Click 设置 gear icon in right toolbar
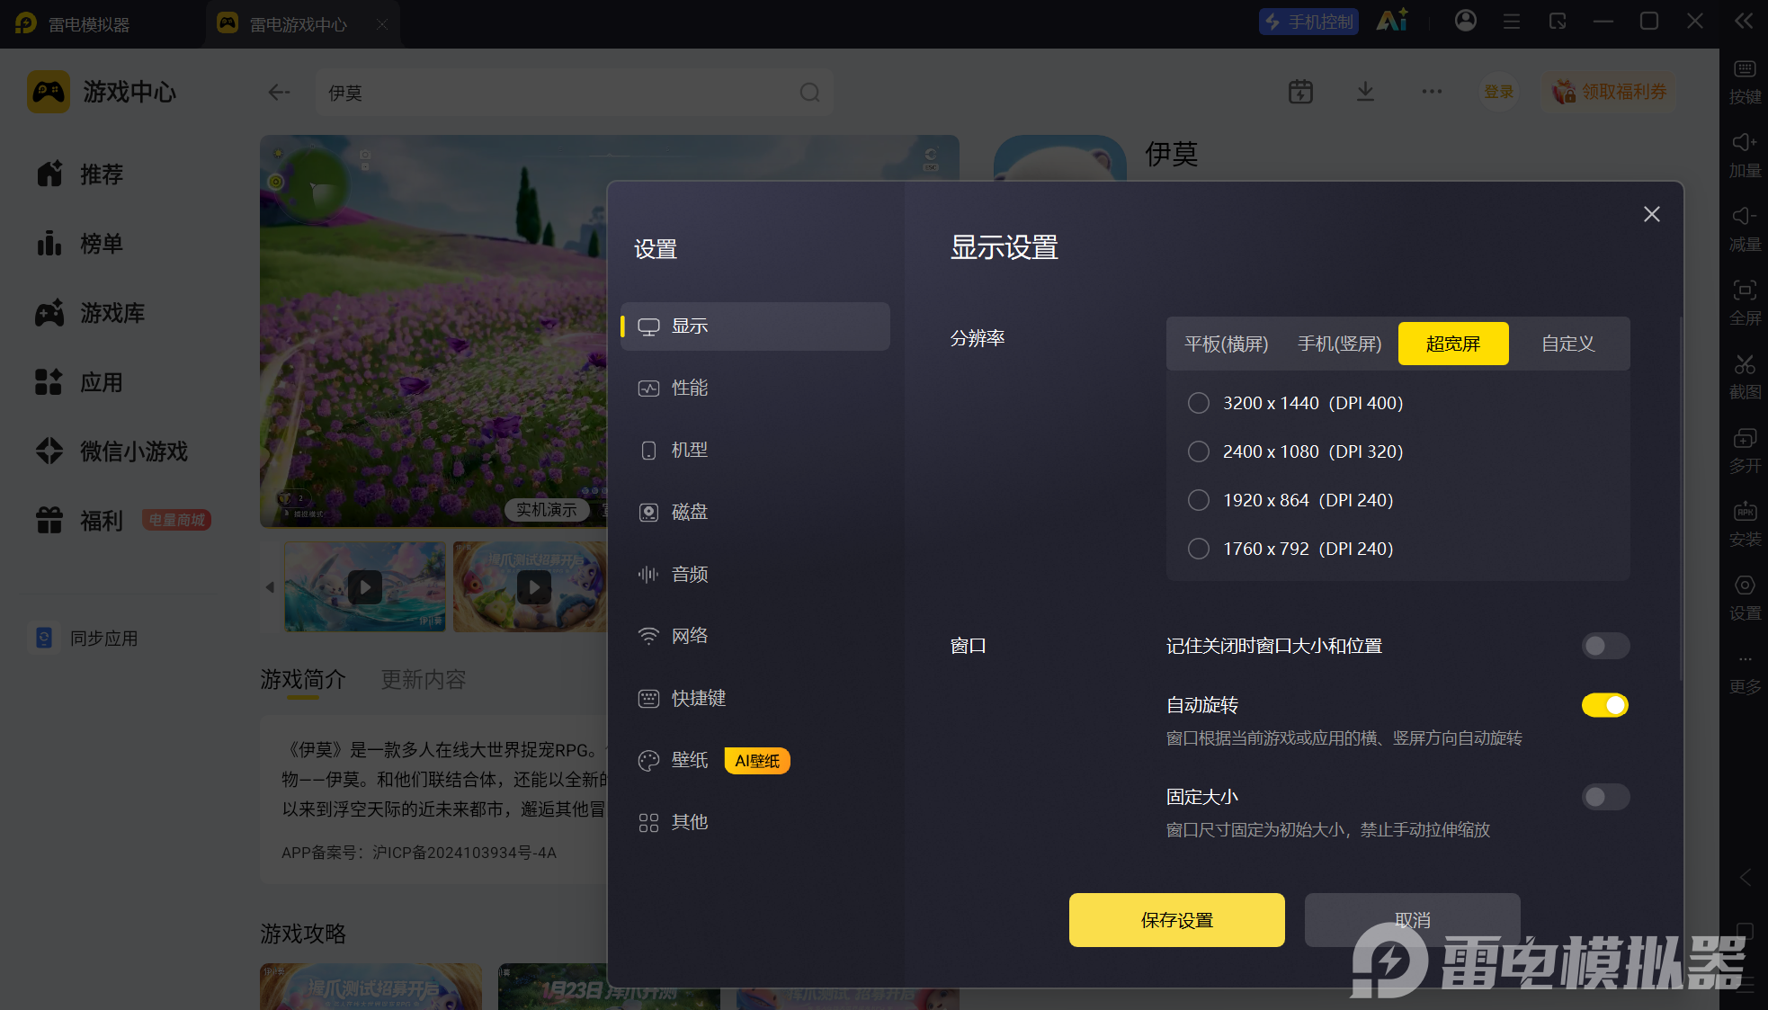The width and height of the screenshot is (1768, 1010). coord(1745,597)
